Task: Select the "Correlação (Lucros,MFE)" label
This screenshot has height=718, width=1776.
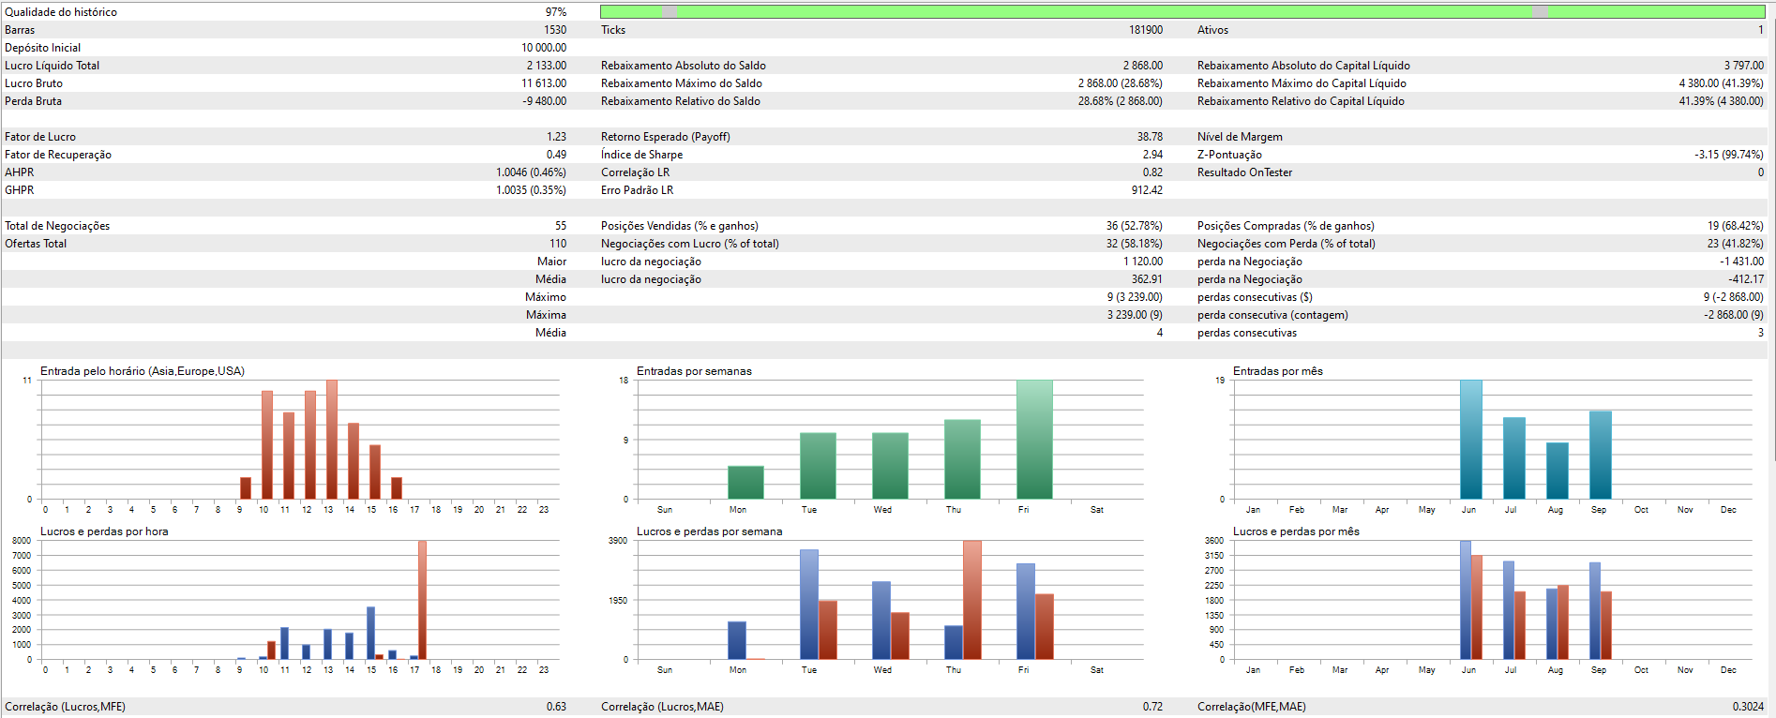Action: point(65,707)
